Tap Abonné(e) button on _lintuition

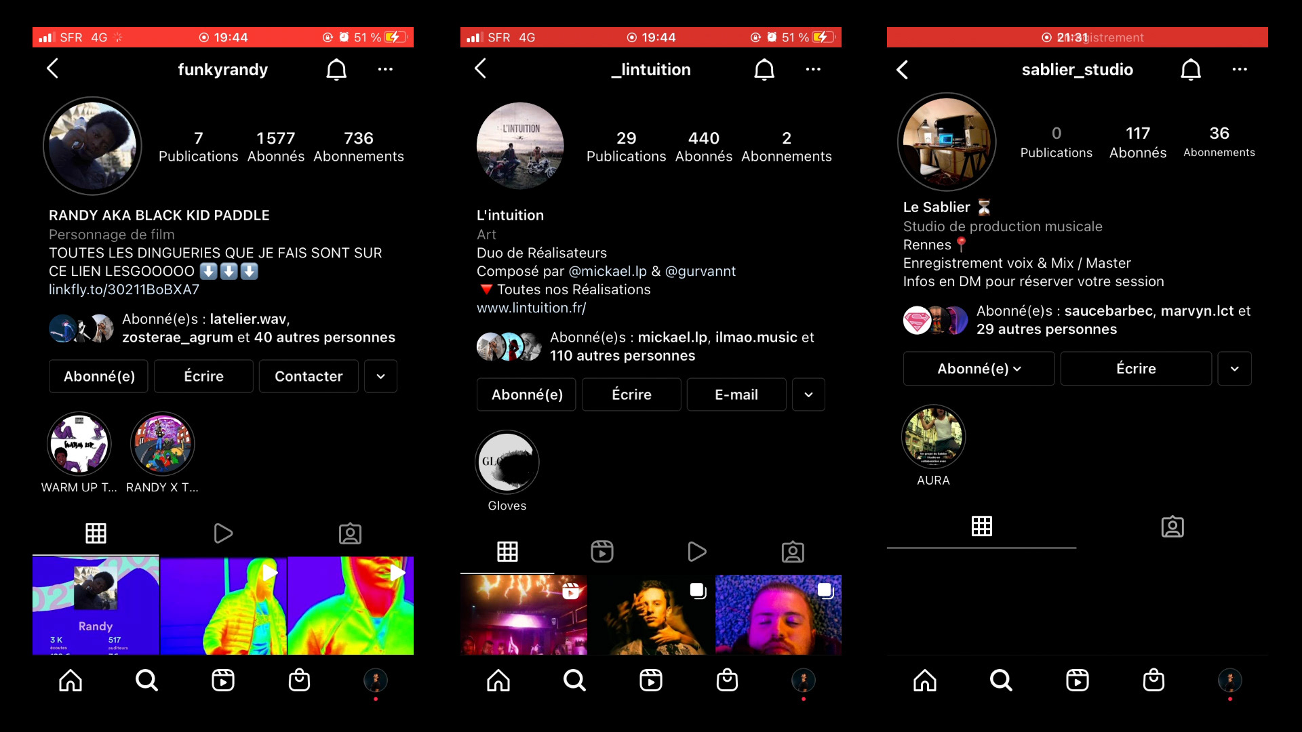(x=526, y=394)
